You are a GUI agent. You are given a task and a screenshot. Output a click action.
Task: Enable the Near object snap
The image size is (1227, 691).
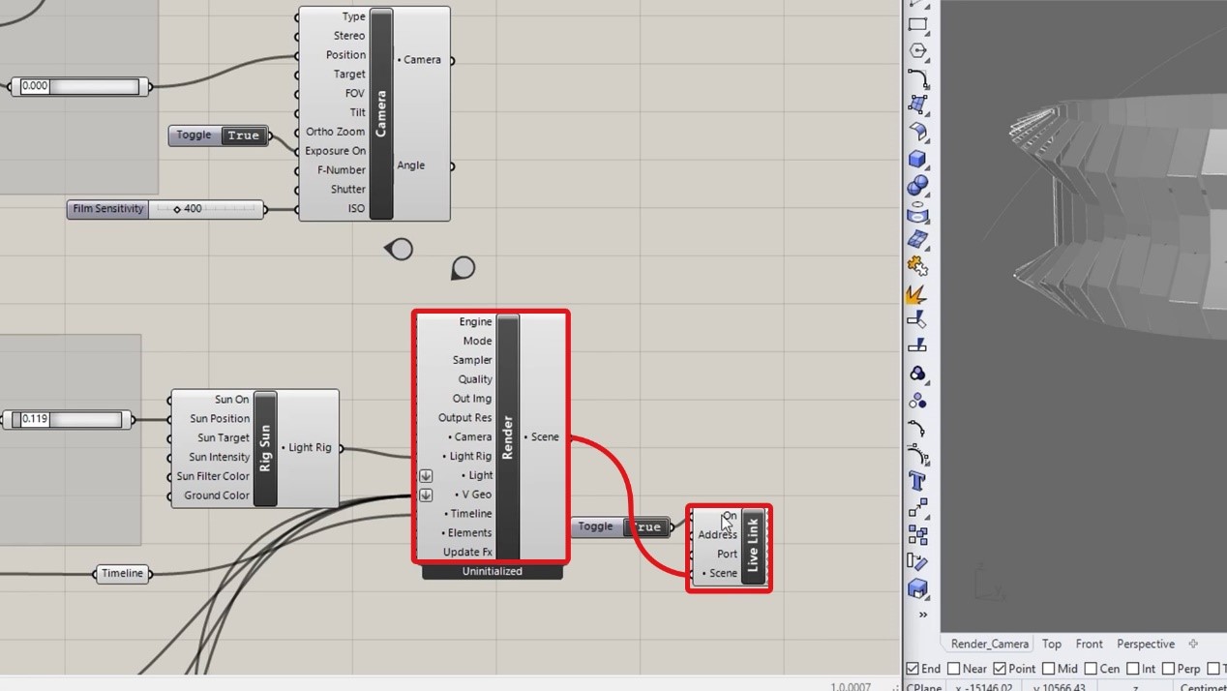click(954, 669)
